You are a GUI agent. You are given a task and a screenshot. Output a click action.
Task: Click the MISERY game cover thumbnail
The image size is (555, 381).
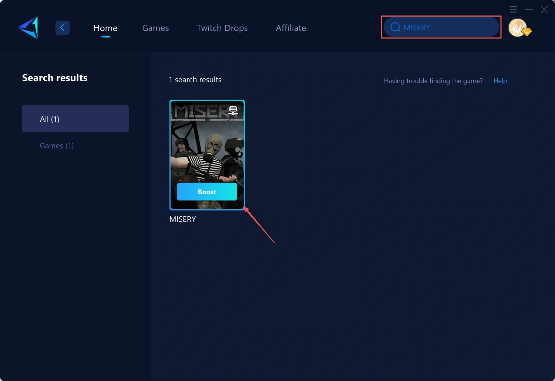207,148
